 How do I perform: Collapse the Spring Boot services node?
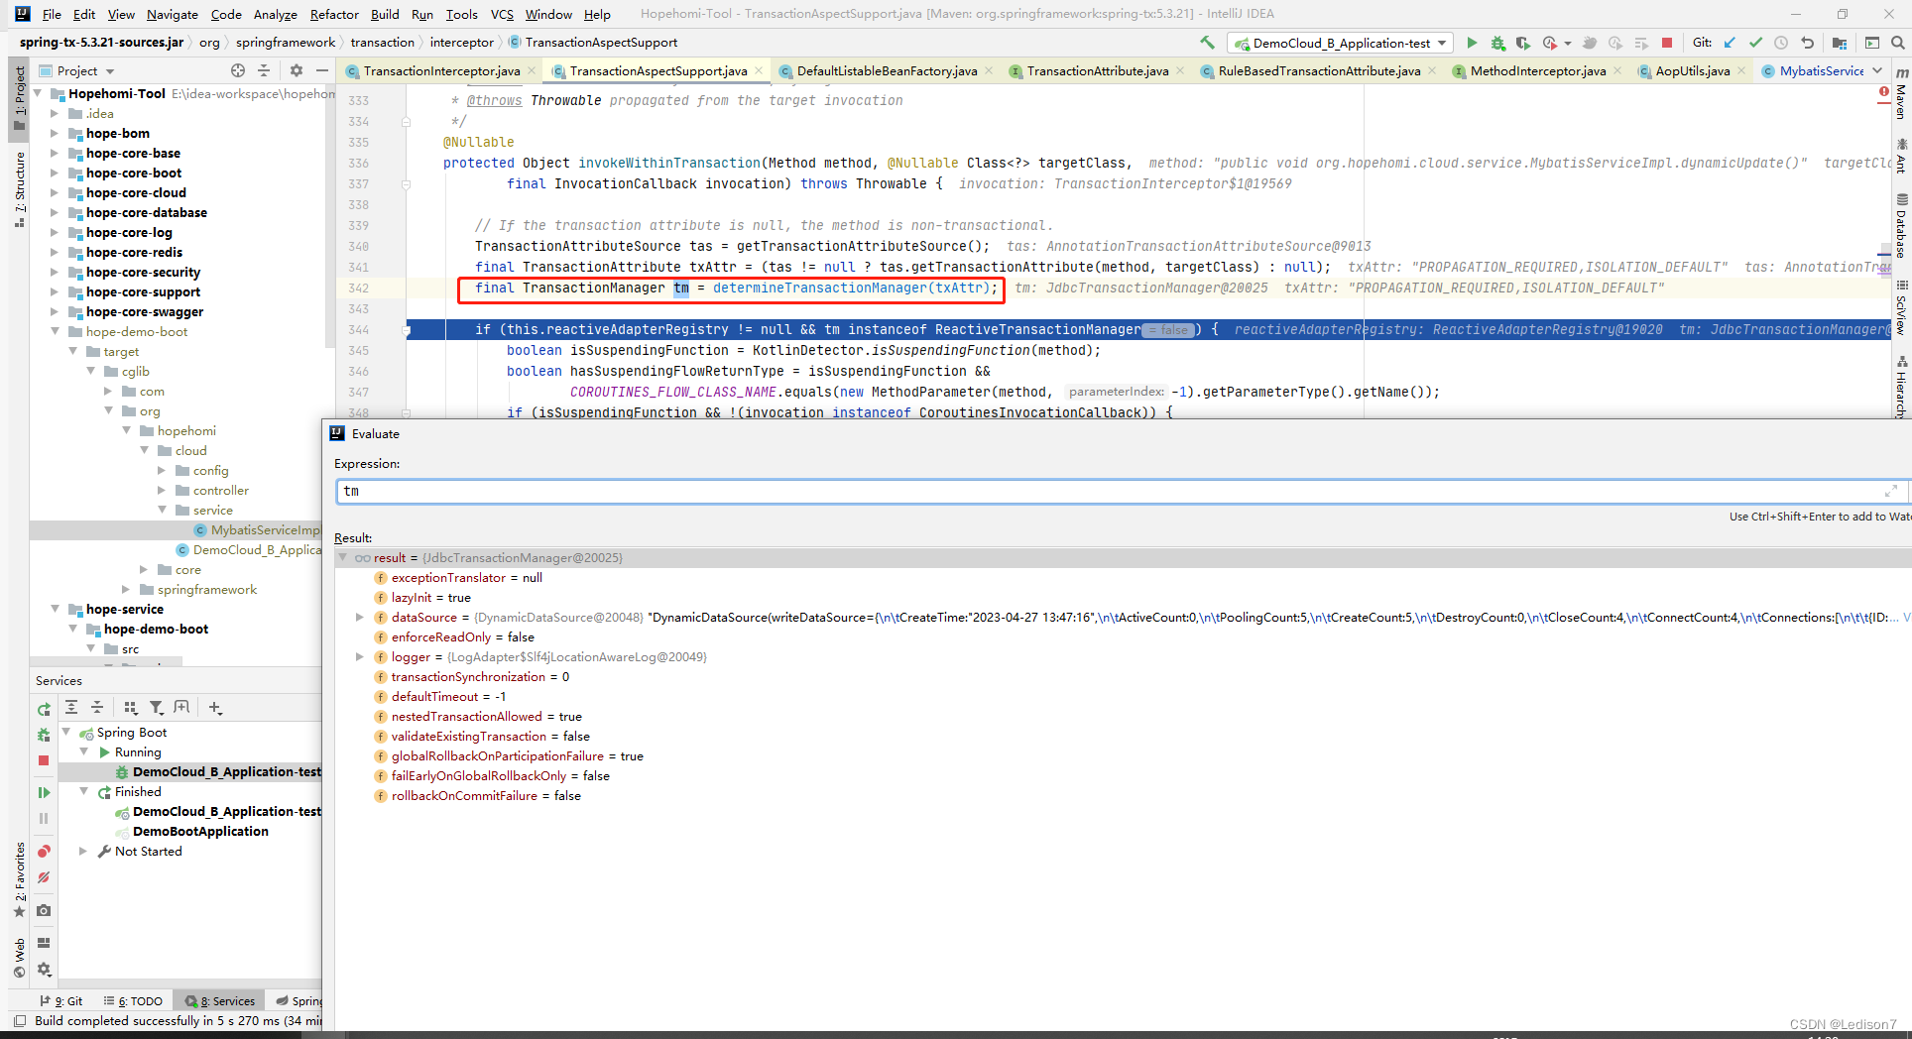66,732
